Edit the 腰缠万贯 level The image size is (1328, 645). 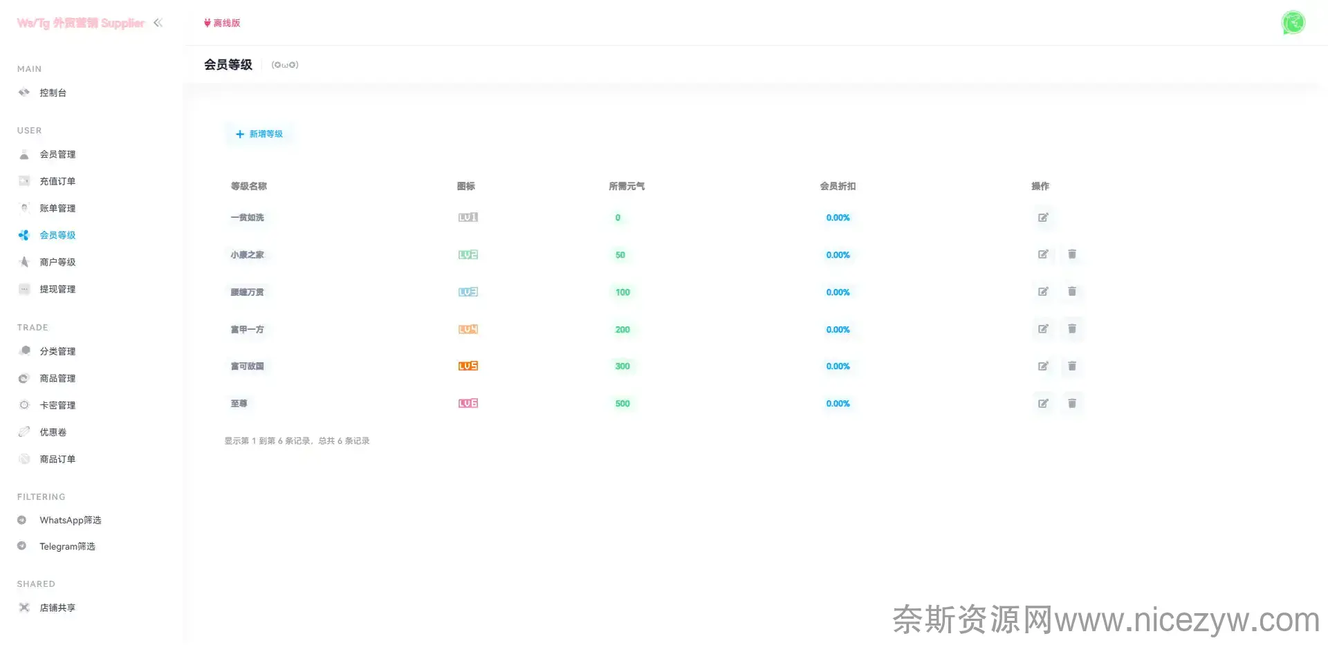coord(1043,292)
